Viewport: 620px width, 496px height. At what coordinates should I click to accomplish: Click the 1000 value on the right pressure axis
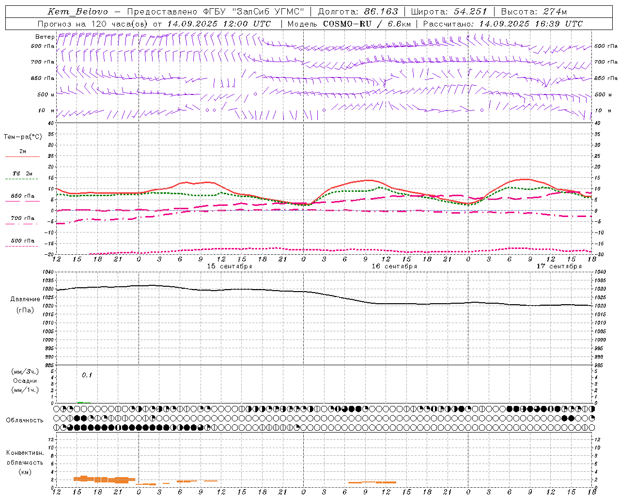(600, 340)
